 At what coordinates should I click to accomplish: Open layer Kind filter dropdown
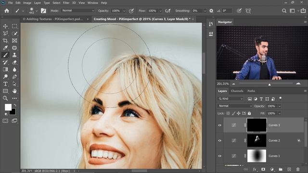[x=231, y=99]
